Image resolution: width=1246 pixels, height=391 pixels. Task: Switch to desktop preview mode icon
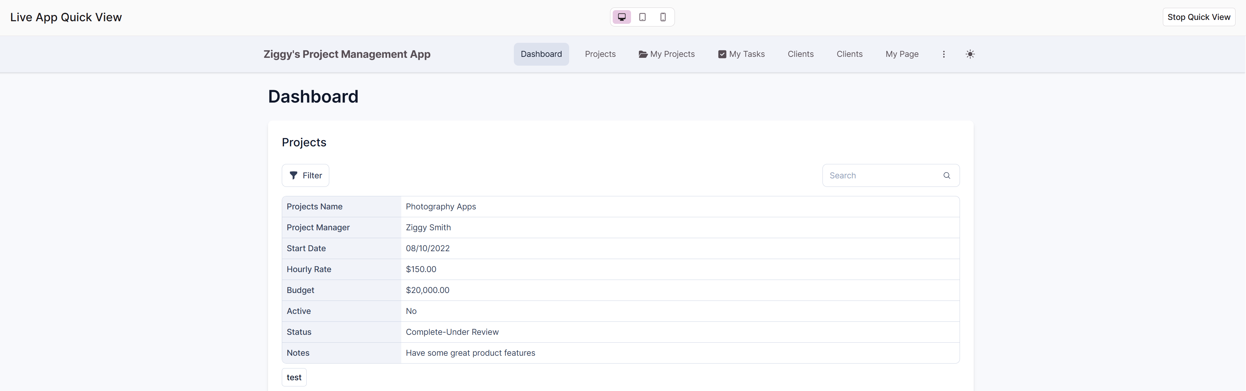point(622,17)
